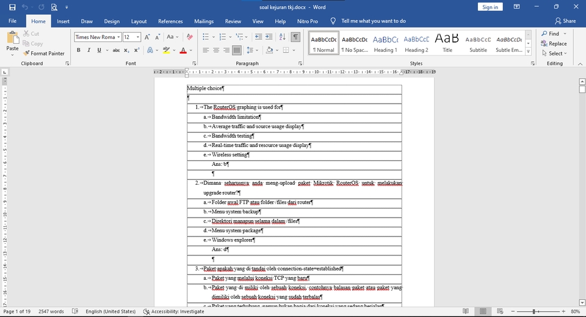The image size is (586, 317).
Task: Expand the Select dropdown in Editing
Action: click(555, 54)
